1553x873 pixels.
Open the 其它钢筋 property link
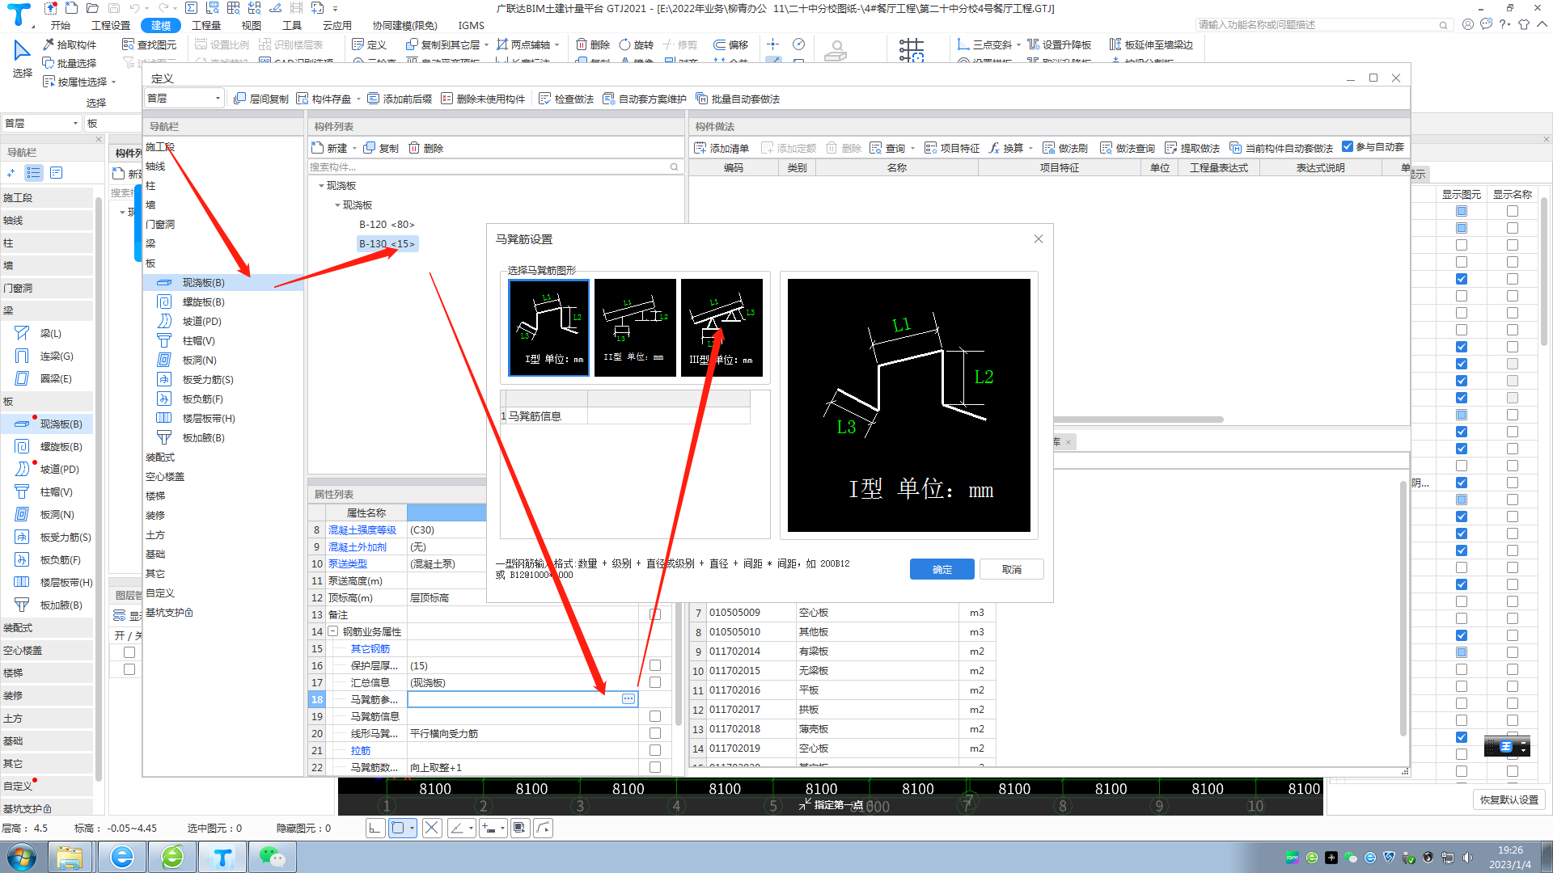pos(370,649)
